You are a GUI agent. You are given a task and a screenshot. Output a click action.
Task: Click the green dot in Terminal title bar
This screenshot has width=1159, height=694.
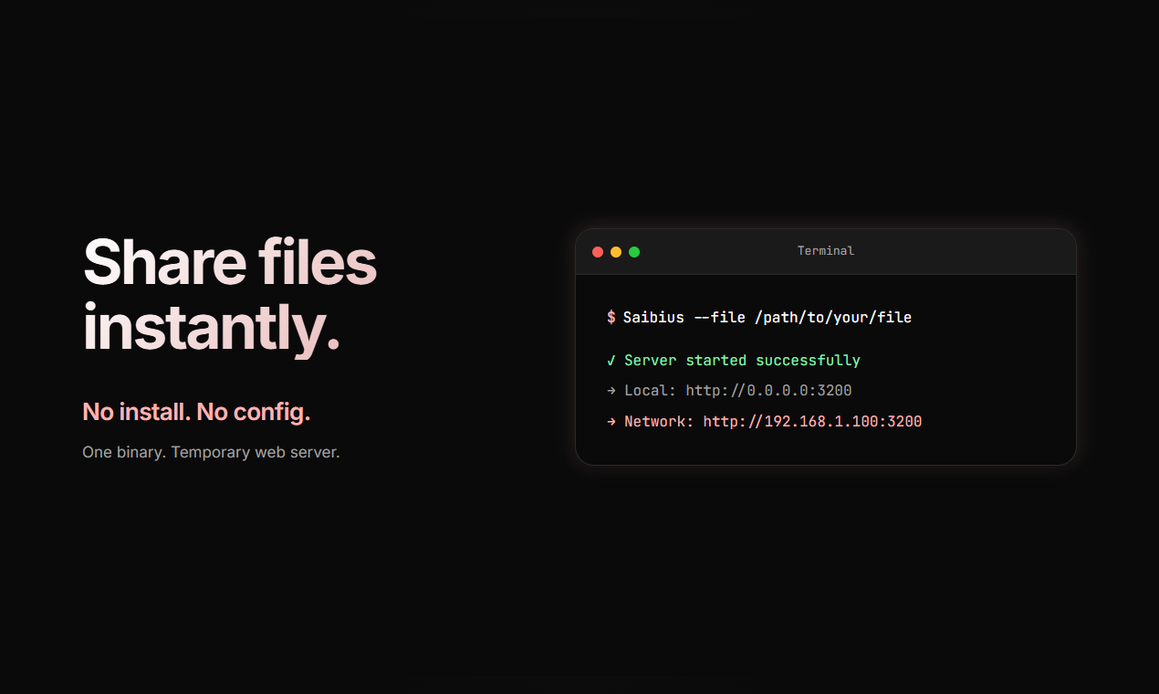634,252
